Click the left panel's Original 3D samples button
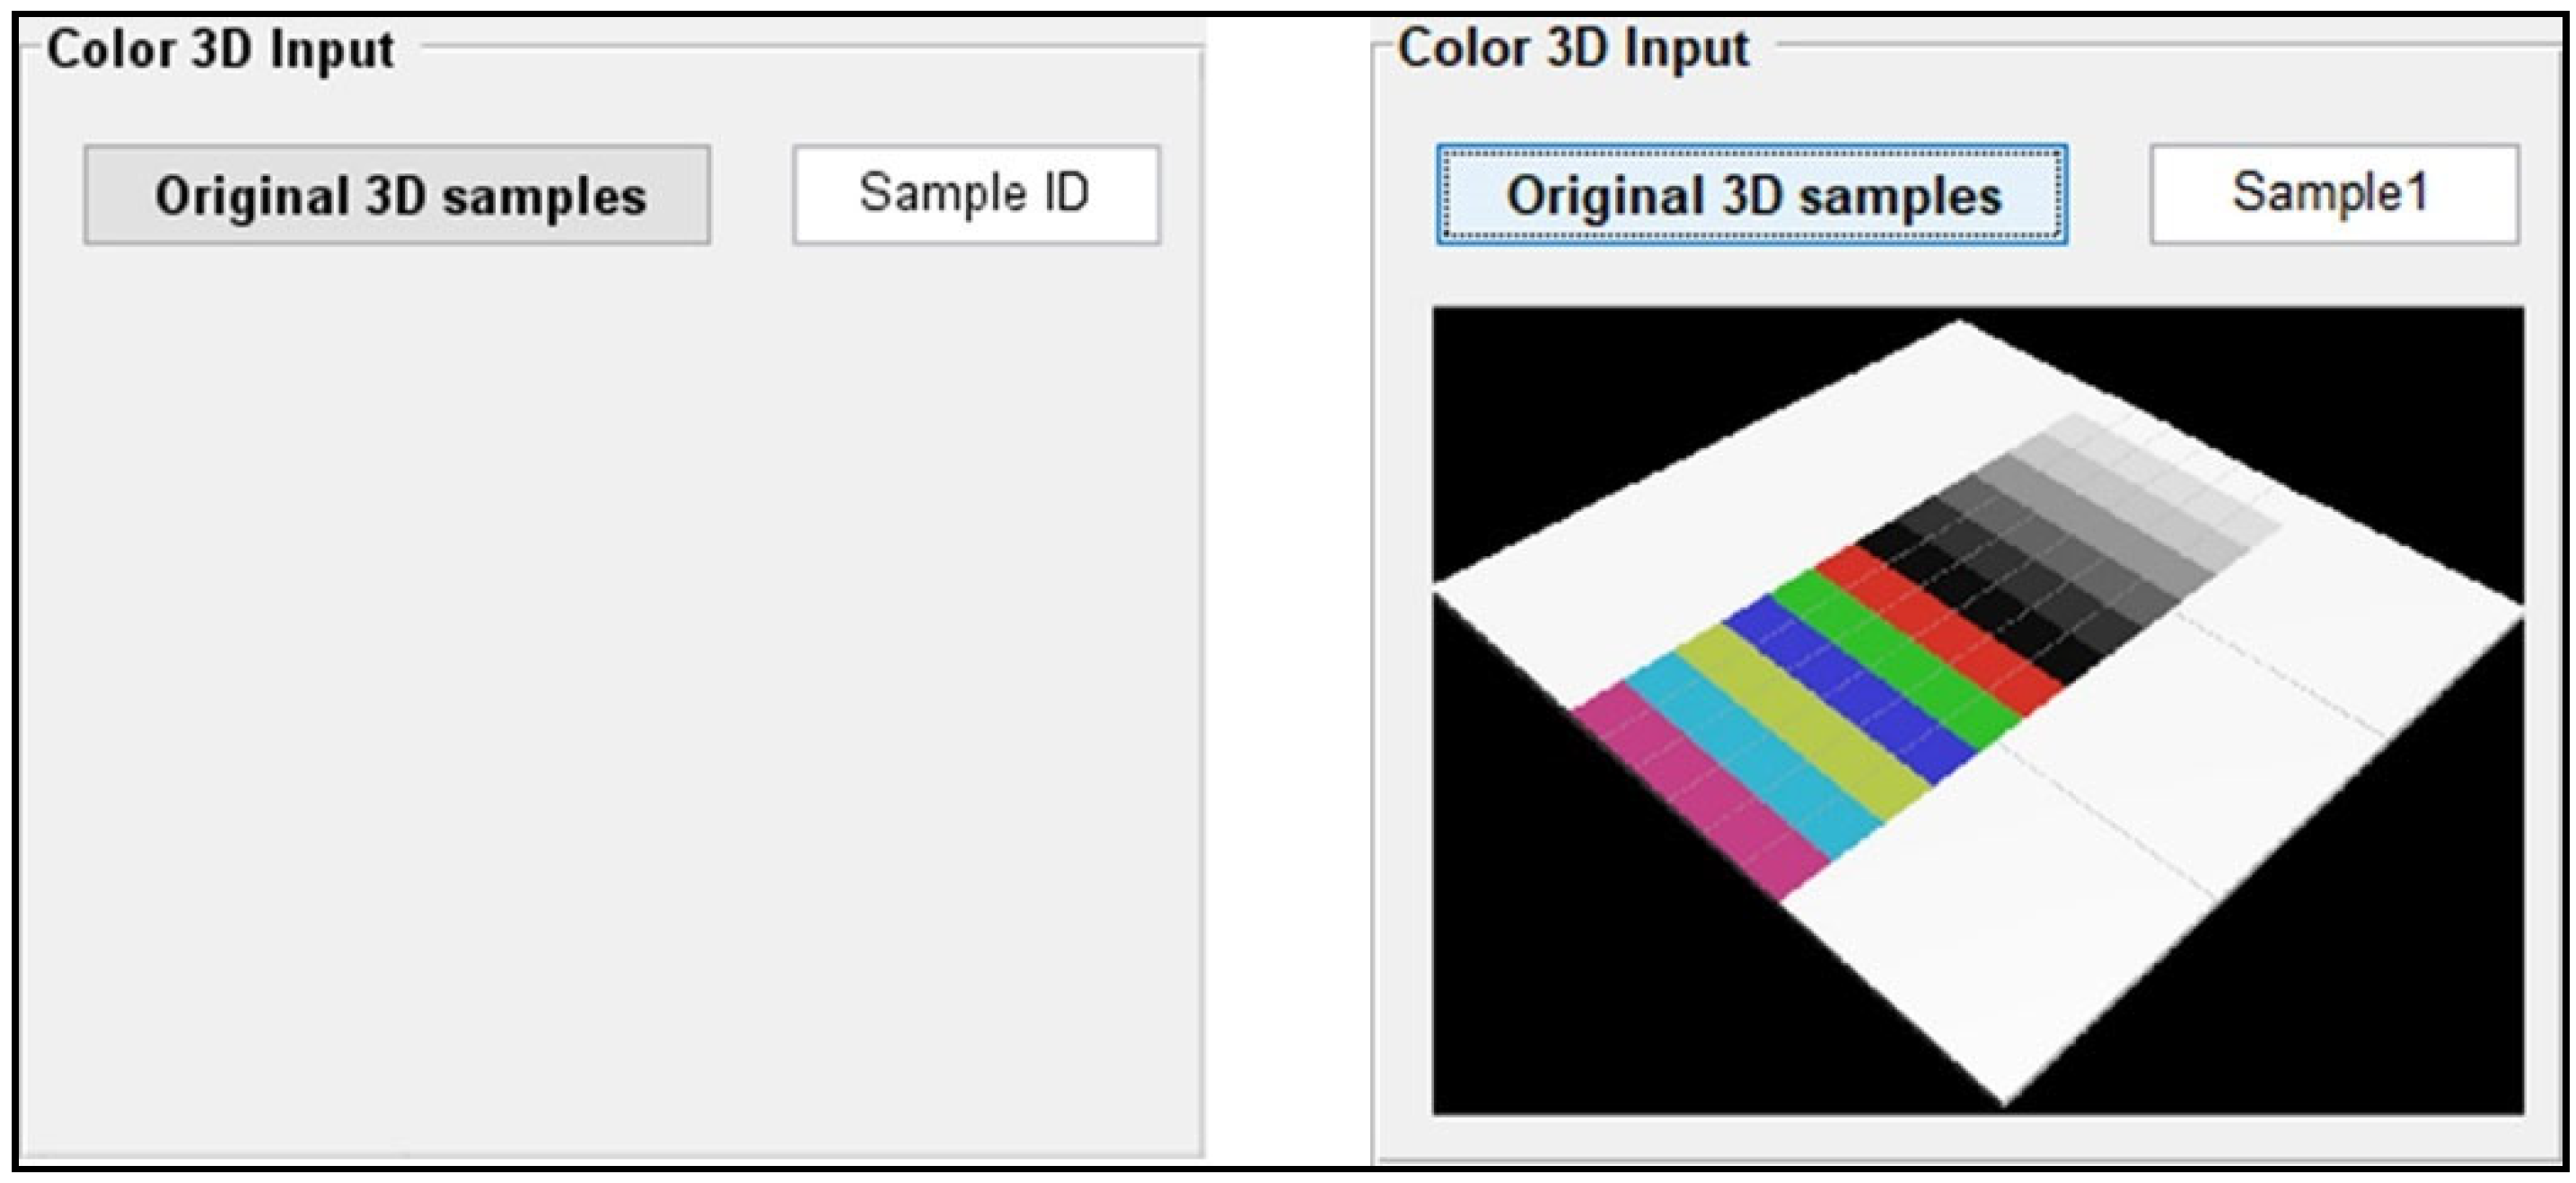This screenshot has width=2576, height=1183. point(397,195)
